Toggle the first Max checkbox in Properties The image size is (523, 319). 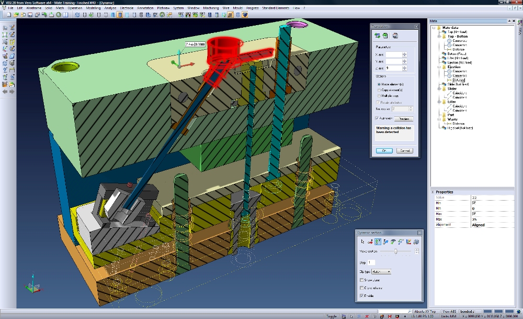pyautogui.click(x=474, y=214)
